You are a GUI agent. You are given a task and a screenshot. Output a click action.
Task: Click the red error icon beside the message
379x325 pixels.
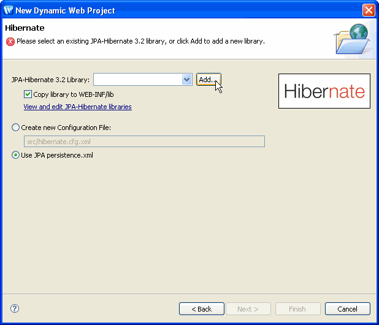10,42
